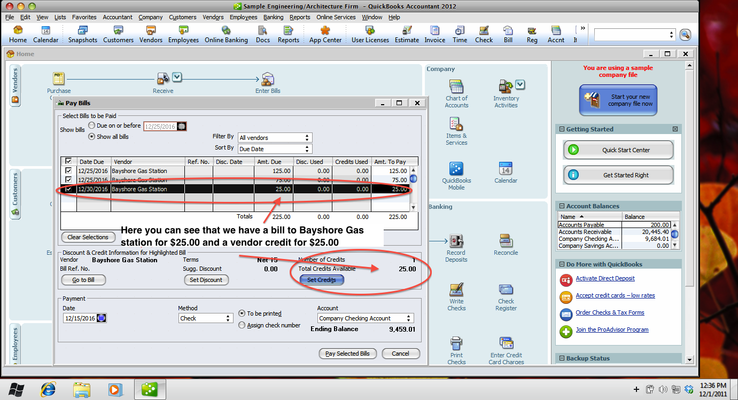The width and height of the screenshot is (738, 400).
Task: Open the File menu
Action: [x=10, y=17]
